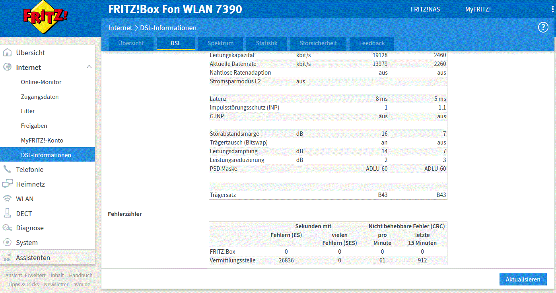This screenshot has width=556, height=293.
Task: Click the Leitungsdämpfung row label
Action: coord(233,151)
